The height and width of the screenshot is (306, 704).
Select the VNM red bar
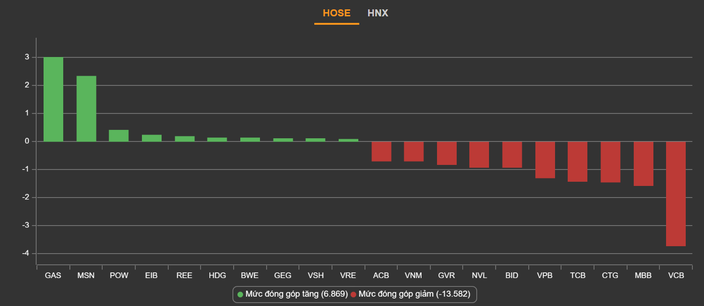click(414, 151)
